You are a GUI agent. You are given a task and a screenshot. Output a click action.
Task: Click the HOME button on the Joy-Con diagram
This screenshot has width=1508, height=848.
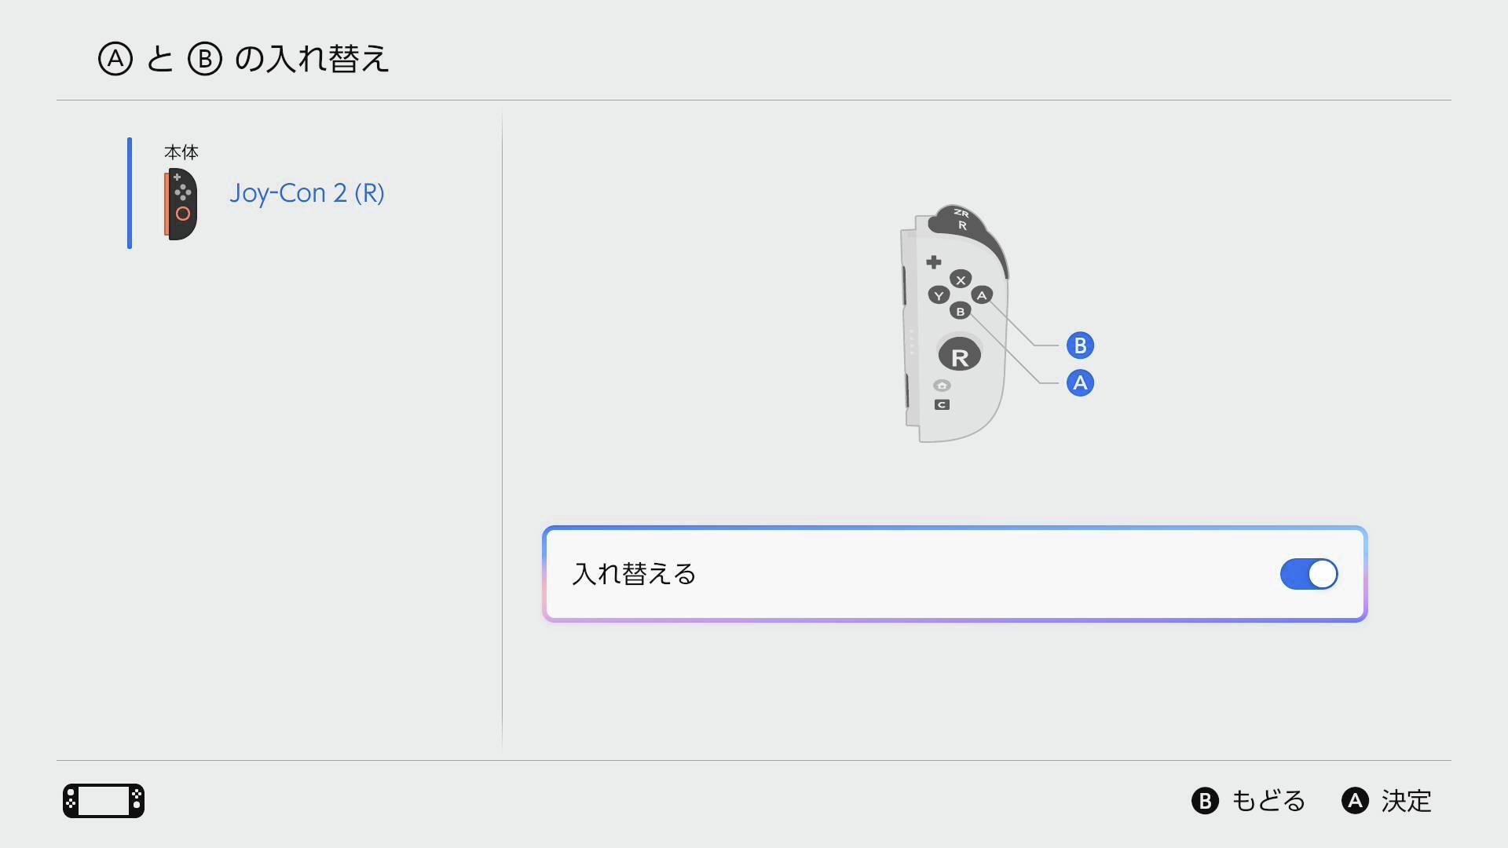[942, 386]
